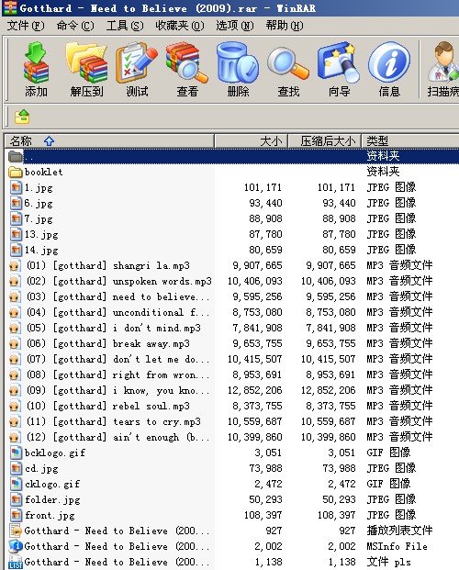The image size is (459, 570).
Task: Sort by 名称 column header
Action: pos(109,141)
